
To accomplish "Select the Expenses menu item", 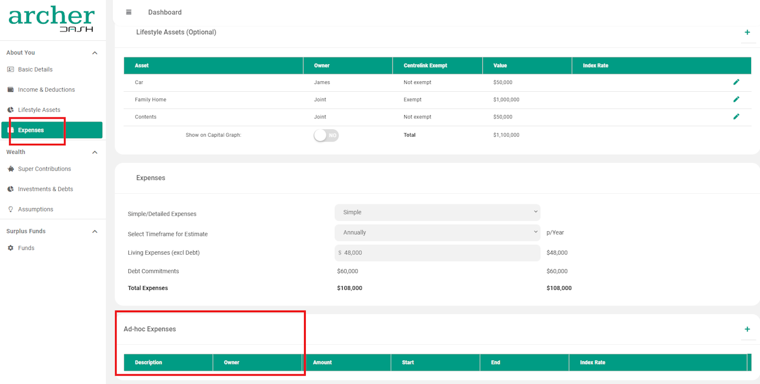I will click(52, 130).
